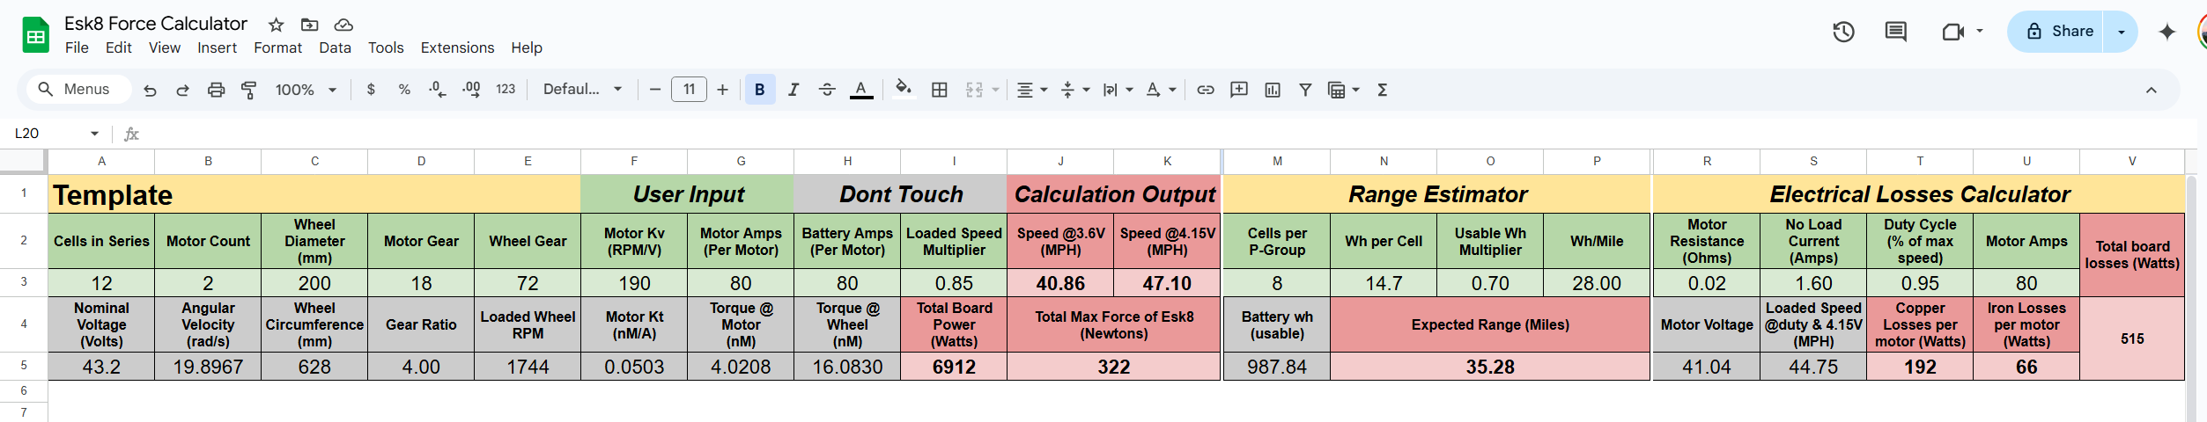The width and height of the screenshot is (2207, 422).
Task: Toggle italic formatting
Action: pyautogui.click(x=793, y=90)
